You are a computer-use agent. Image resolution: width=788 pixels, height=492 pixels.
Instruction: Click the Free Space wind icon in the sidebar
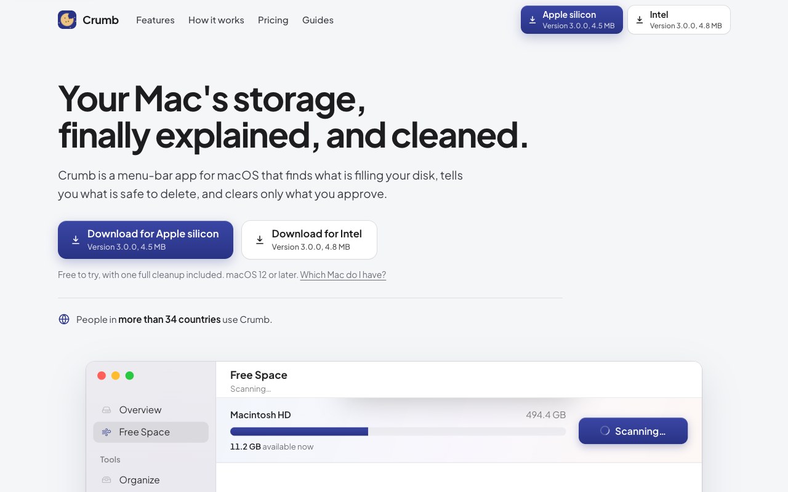click(107, 432)
